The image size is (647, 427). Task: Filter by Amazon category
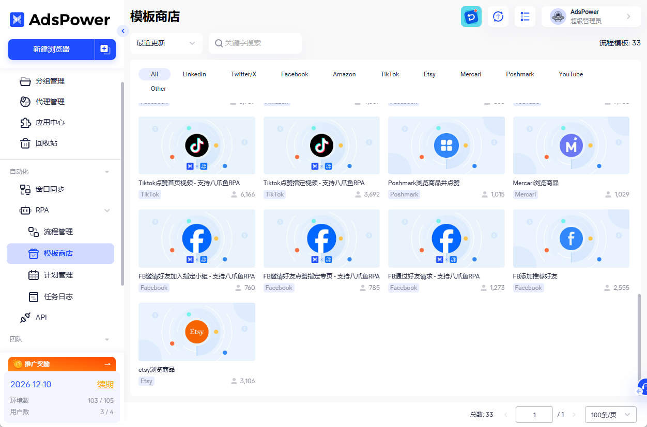point(344,74)
